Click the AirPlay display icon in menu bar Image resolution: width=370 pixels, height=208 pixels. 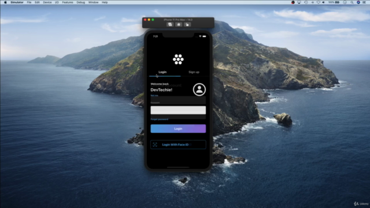click(x=299, y=2)
